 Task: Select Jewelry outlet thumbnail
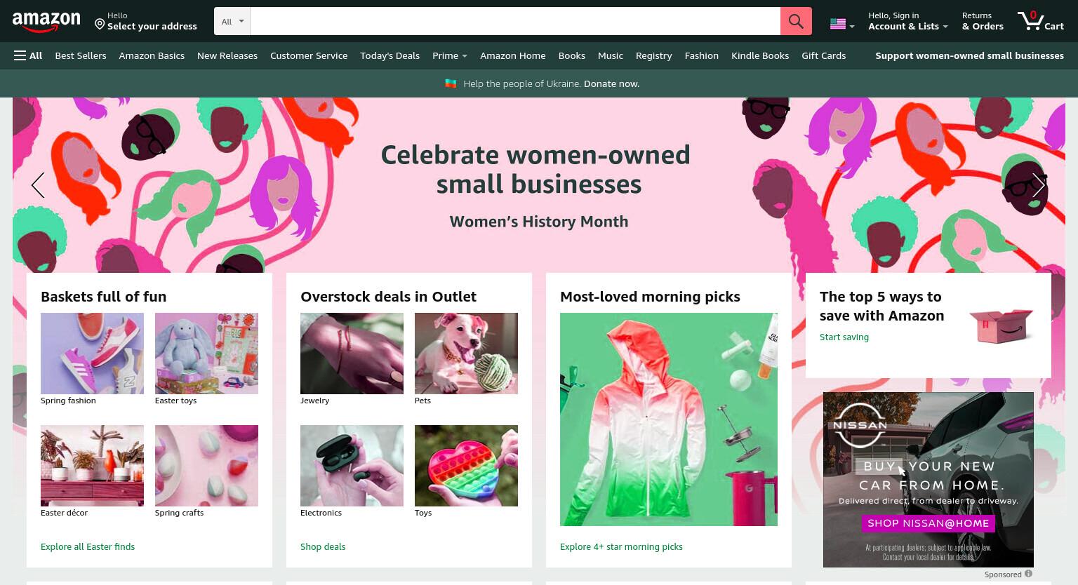click(352, 354)
